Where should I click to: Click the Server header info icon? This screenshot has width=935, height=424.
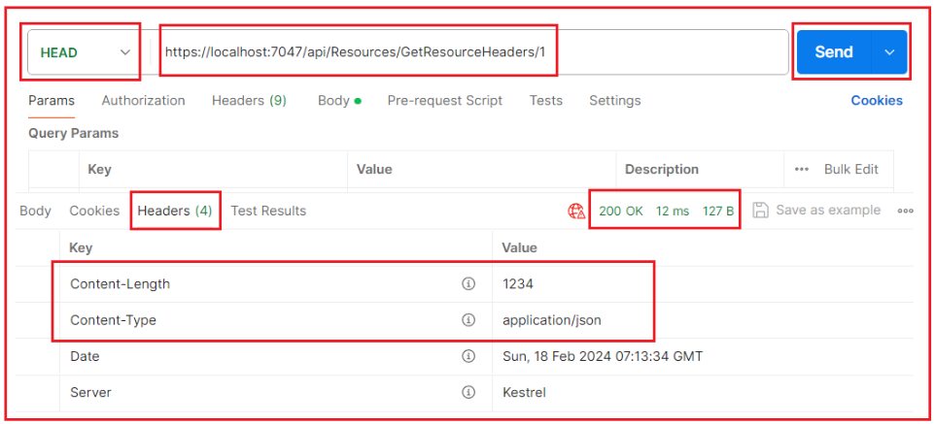468,392
